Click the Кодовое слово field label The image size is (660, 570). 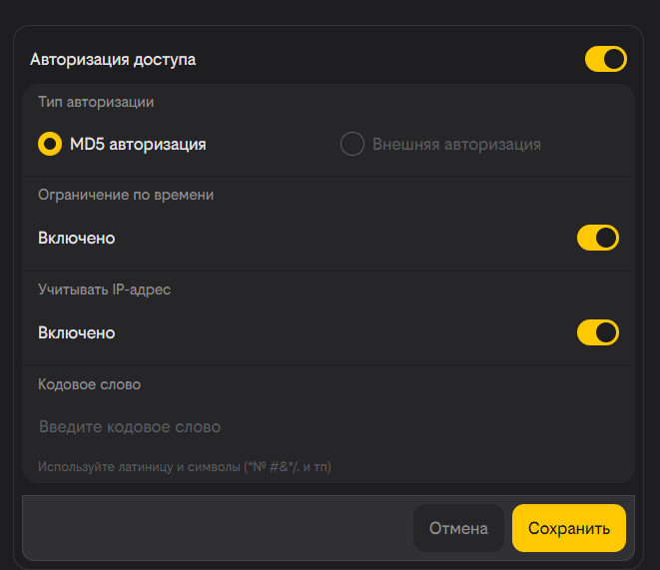point(89,383)
